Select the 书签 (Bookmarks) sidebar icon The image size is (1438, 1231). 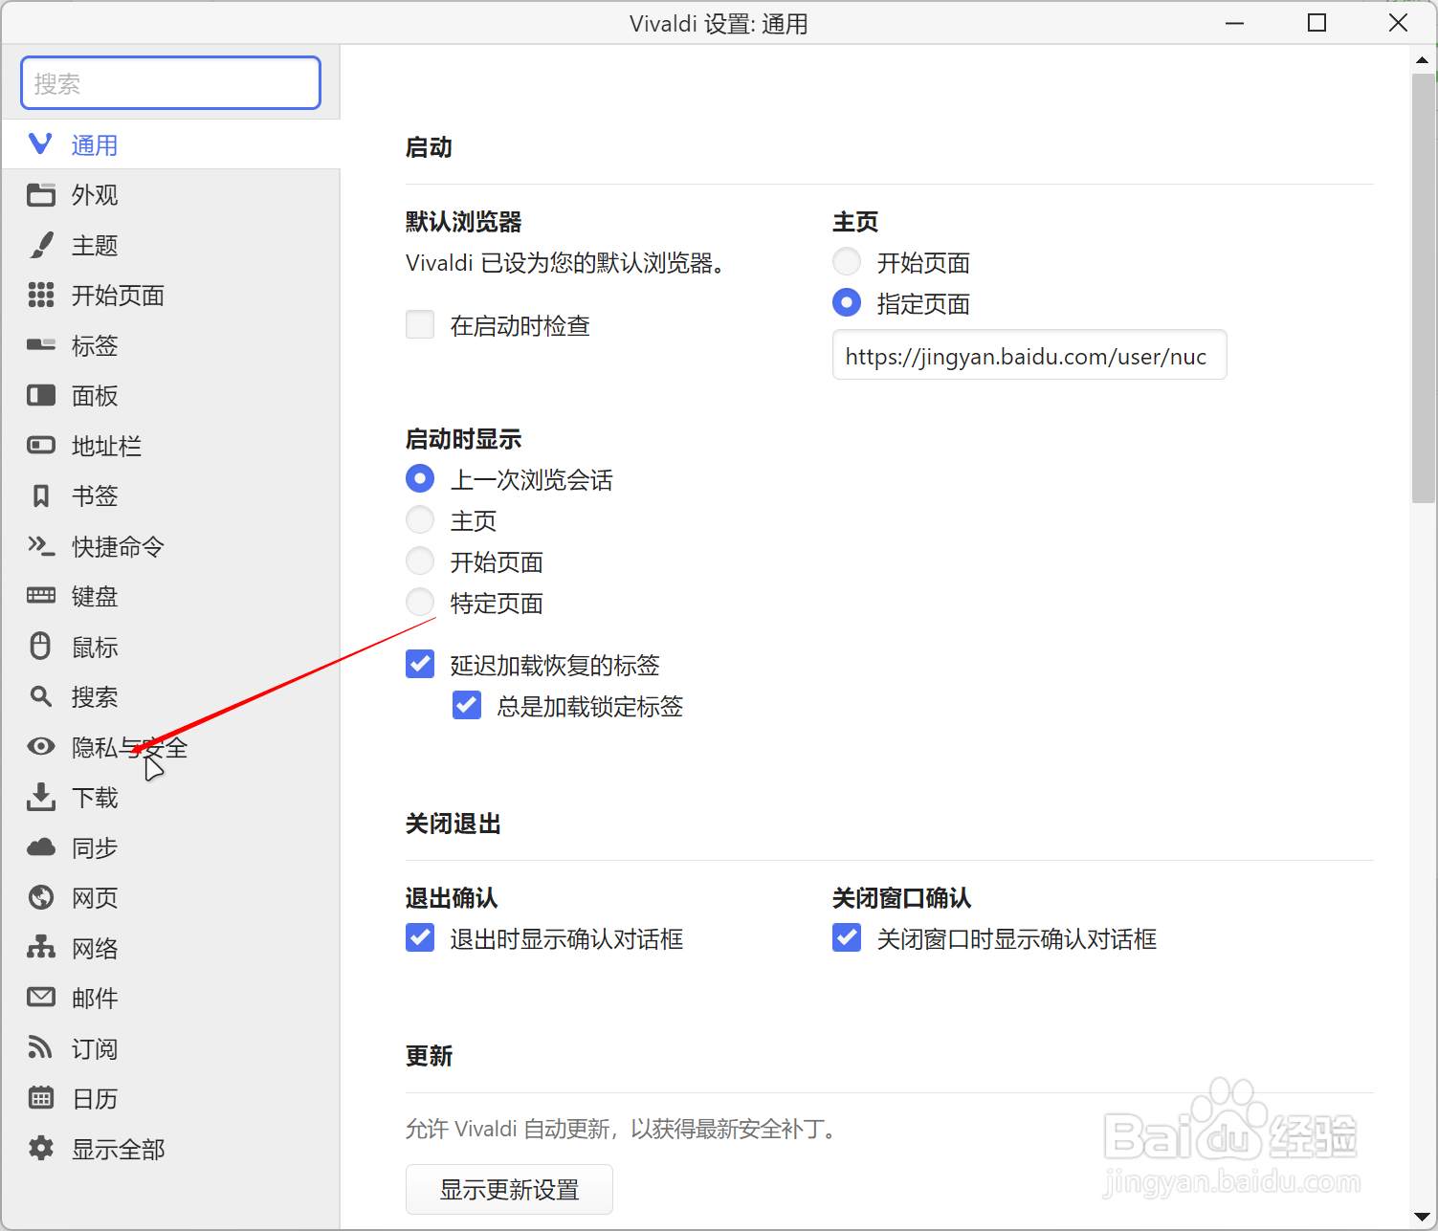(x=94, y=495)
